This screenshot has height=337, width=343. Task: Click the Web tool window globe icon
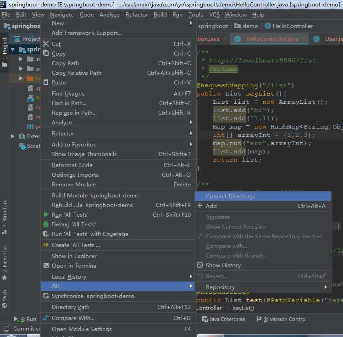[5, 305]
